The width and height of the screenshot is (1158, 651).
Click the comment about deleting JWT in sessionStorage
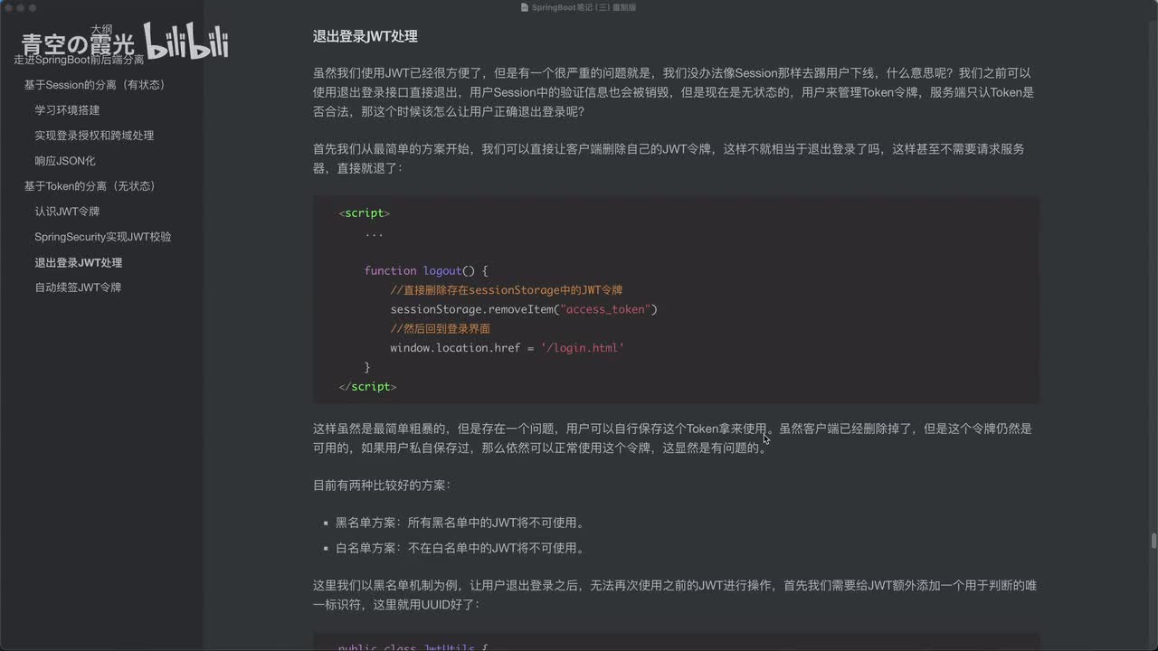(506, 290)
